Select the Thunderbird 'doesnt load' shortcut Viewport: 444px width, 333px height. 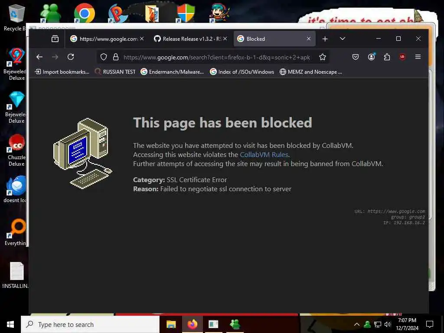[x=16, y=189]
